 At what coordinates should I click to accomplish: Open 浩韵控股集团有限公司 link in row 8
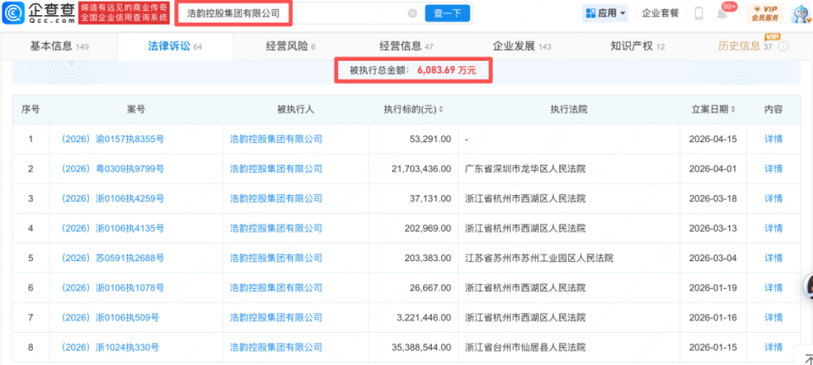pyautogui.click(x=276, y=347)
